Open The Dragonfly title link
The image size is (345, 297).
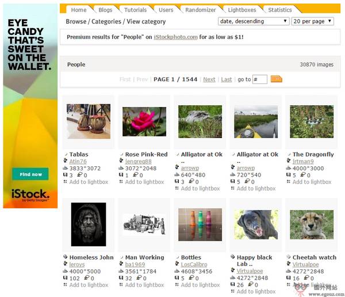(313, 154)
